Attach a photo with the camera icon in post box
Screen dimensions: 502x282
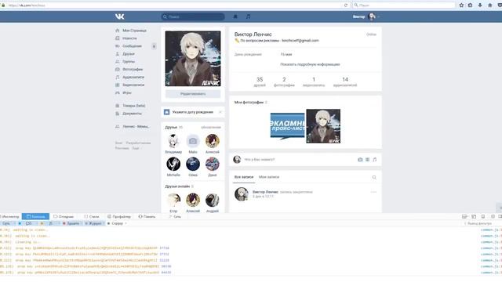click(360, 160)
